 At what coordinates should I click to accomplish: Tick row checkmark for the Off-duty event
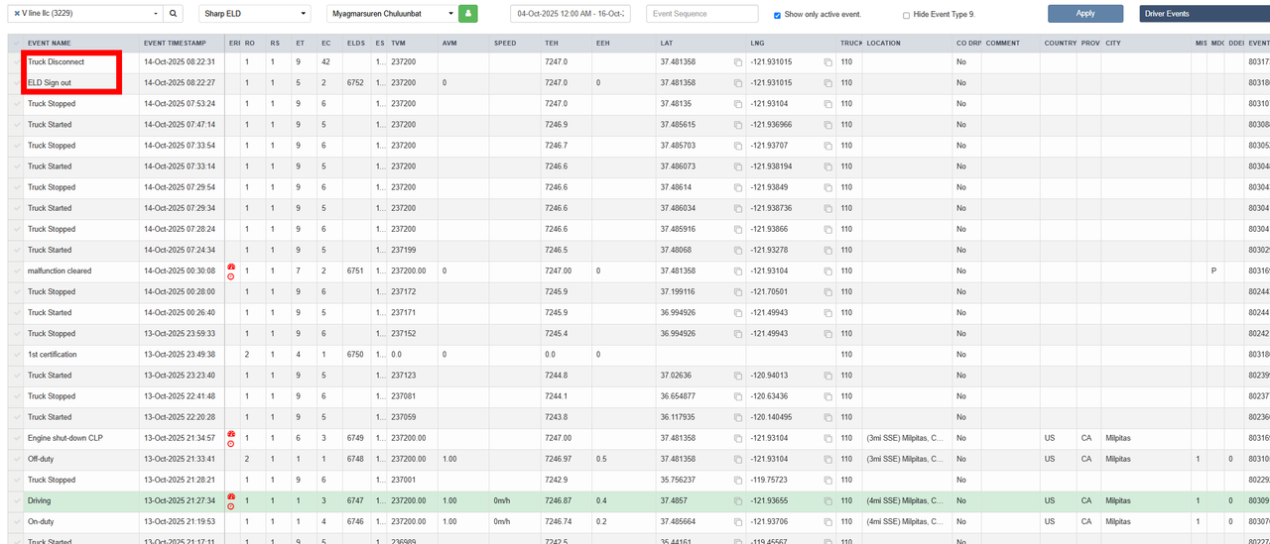click(x=16, y=459)
